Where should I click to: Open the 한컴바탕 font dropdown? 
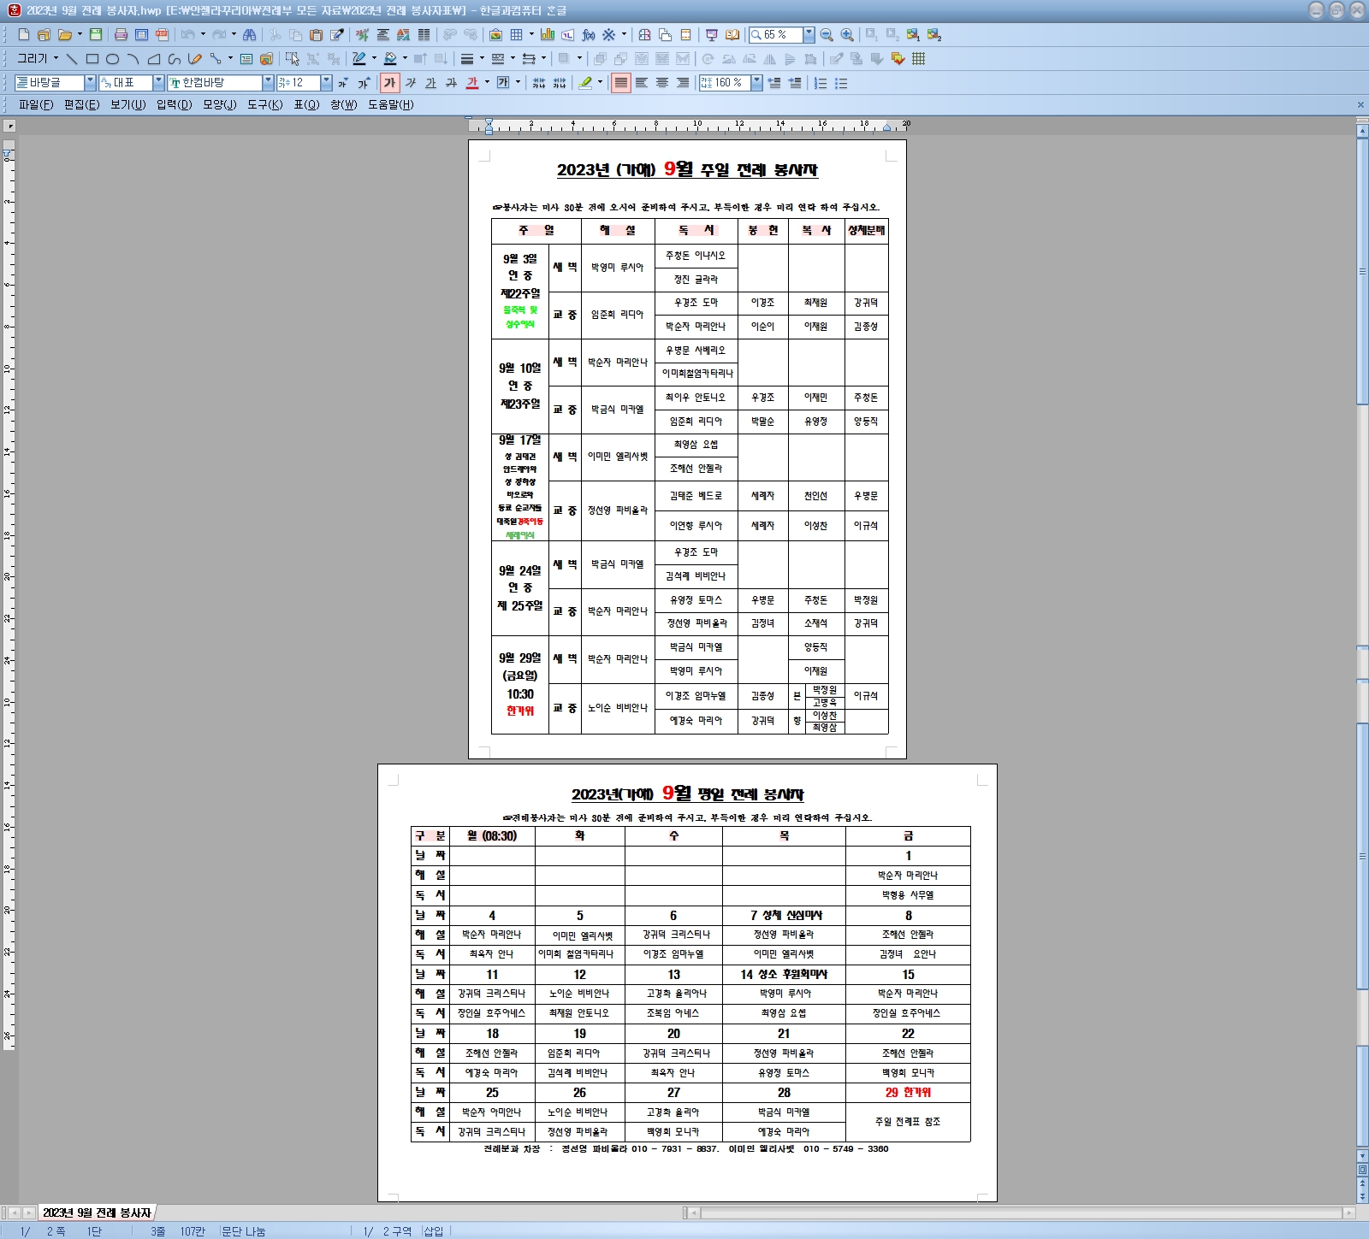click(x=268, y=83)
